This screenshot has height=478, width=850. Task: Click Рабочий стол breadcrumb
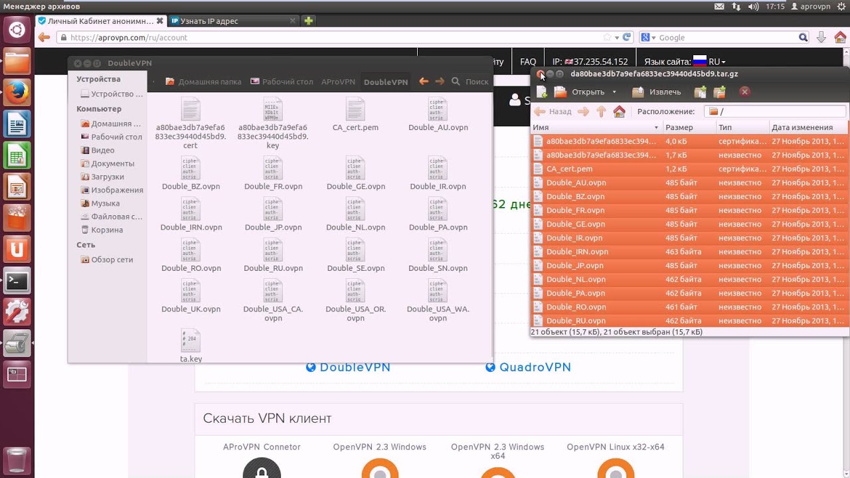pos(282,82)
